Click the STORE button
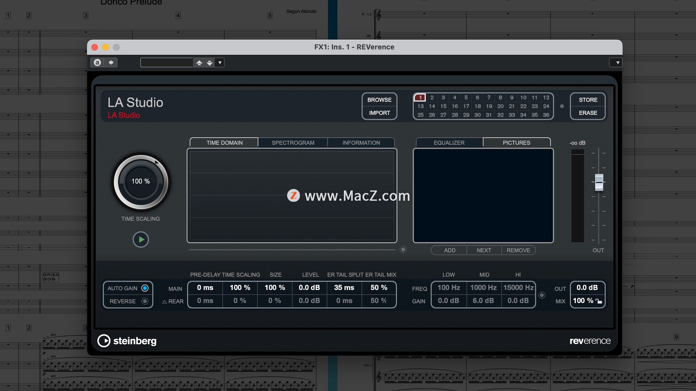This screenshot has height=391, width=696. tap(588, 100)
